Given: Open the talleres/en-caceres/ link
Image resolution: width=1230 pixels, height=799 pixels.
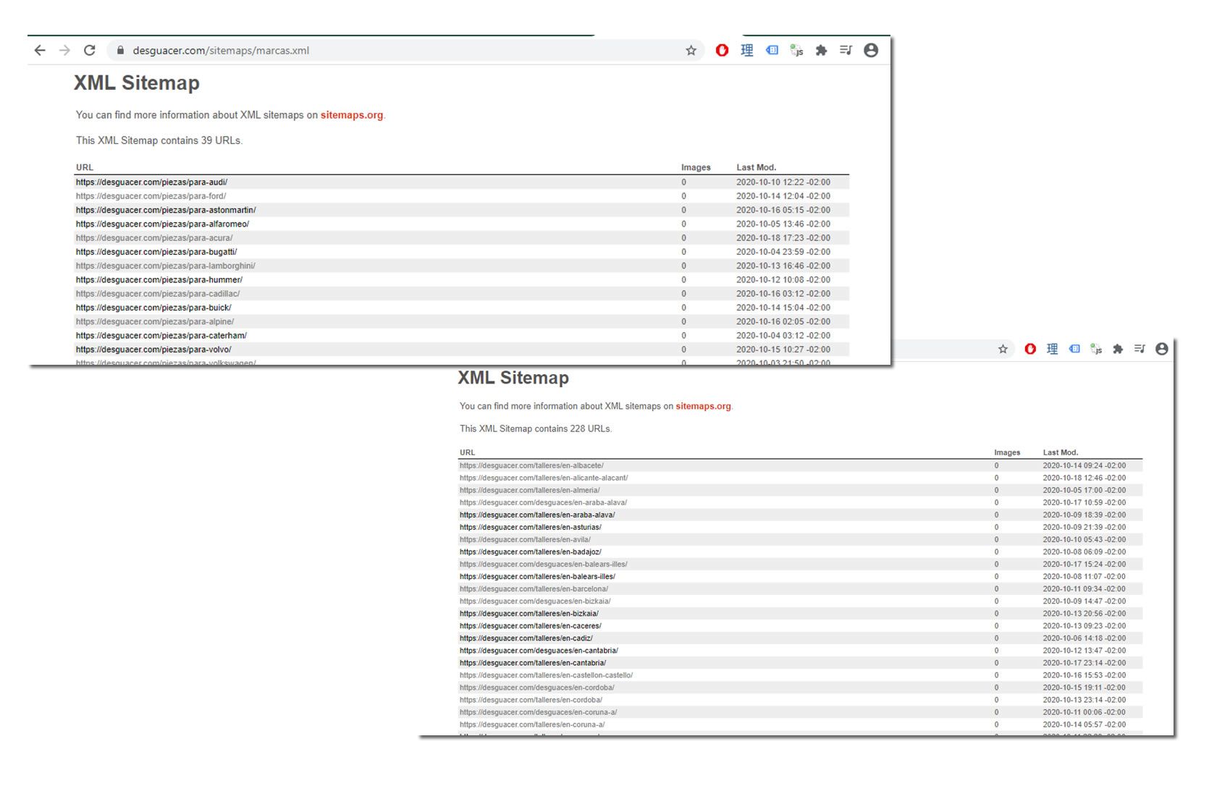Looking at the screenshot, I should [531, 625].
